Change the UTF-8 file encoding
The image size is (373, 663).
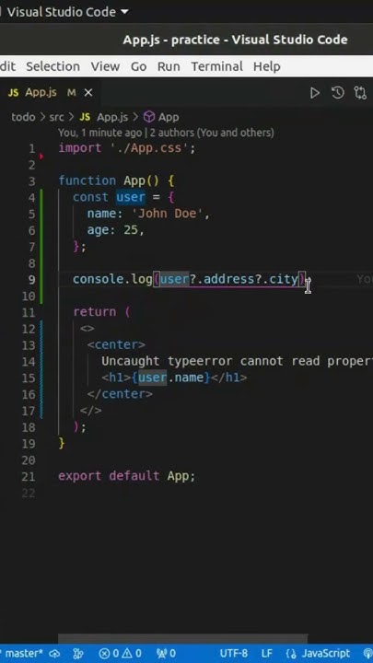(233, 654)
